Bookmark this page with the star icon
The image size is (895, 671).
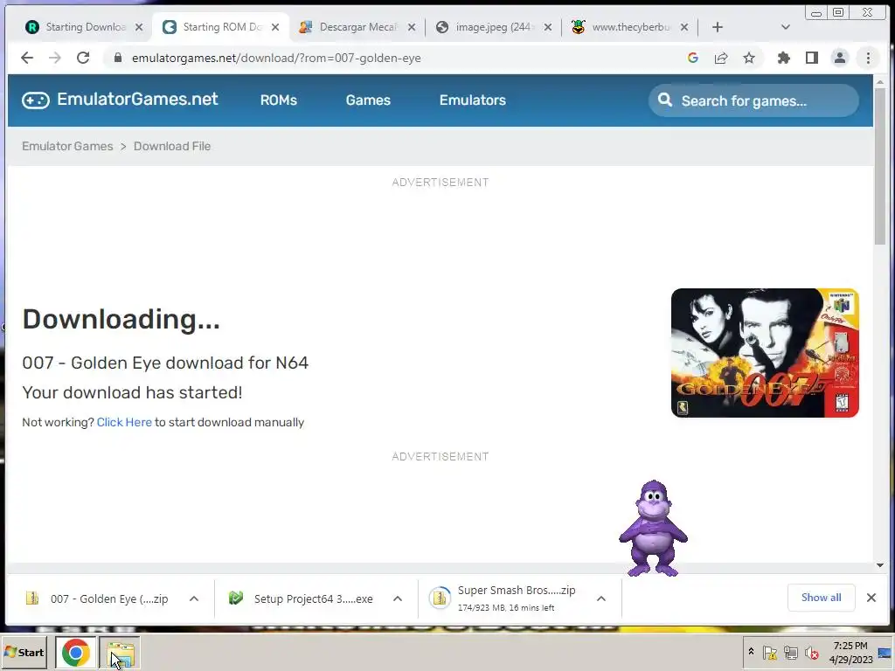pyautogui.click(x=749, y=58)
